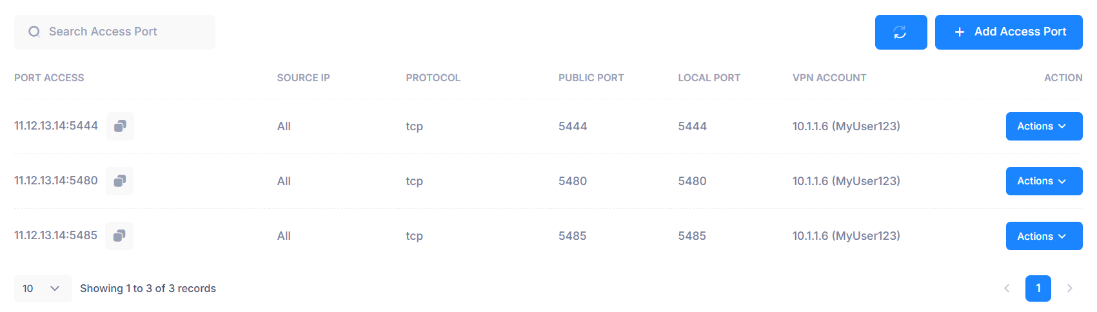Sort by PUBLIC PORT column header
The width and height of the screenshot is (1097, 312).
click(591, 78)
